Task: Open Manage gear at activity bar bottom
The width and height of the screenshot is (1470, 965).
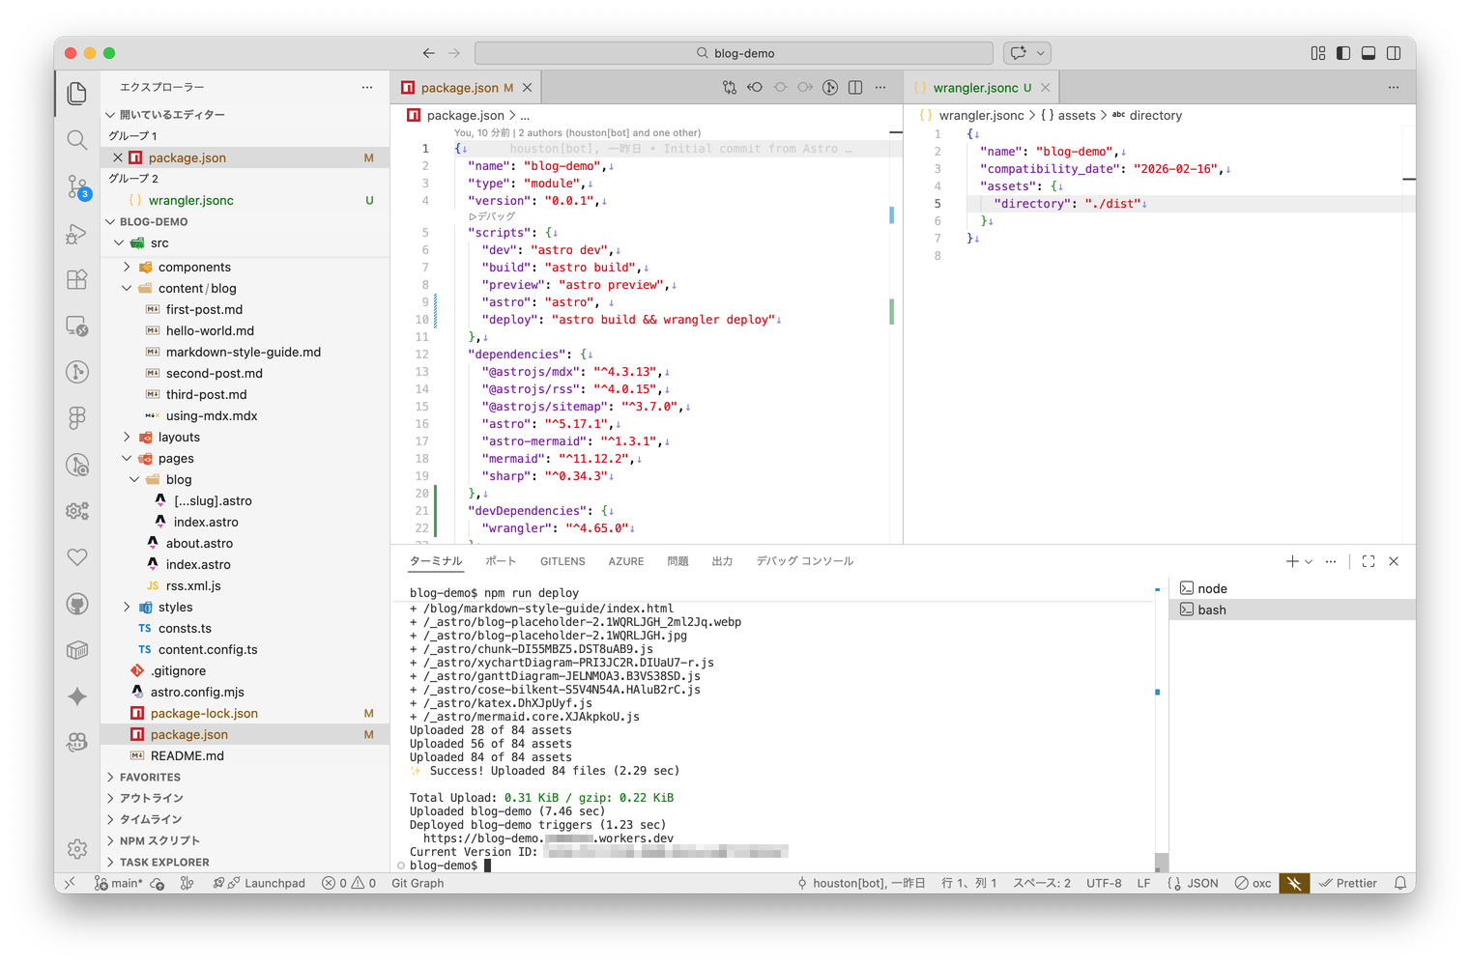Action: tap(77, 849)
